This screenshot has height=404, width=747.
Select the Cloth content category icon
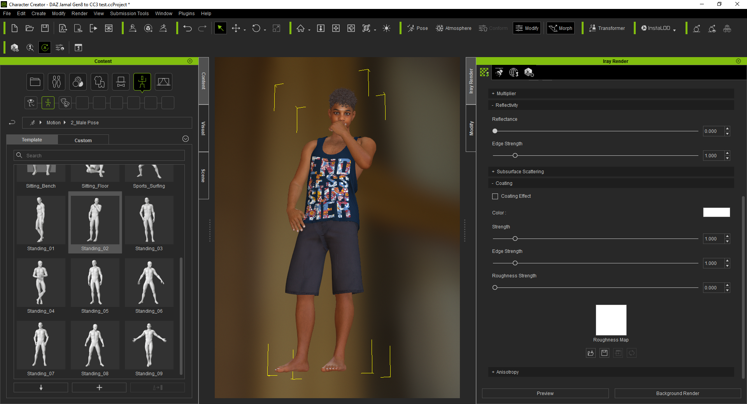point(100,82)
